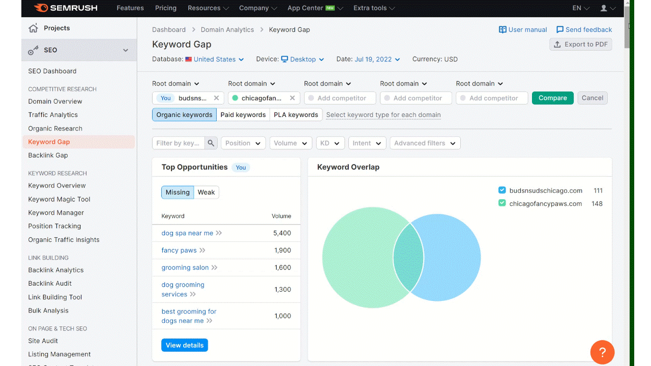Open the Features menu
This screenshot has width=651, height=366.
click(130, 8)
